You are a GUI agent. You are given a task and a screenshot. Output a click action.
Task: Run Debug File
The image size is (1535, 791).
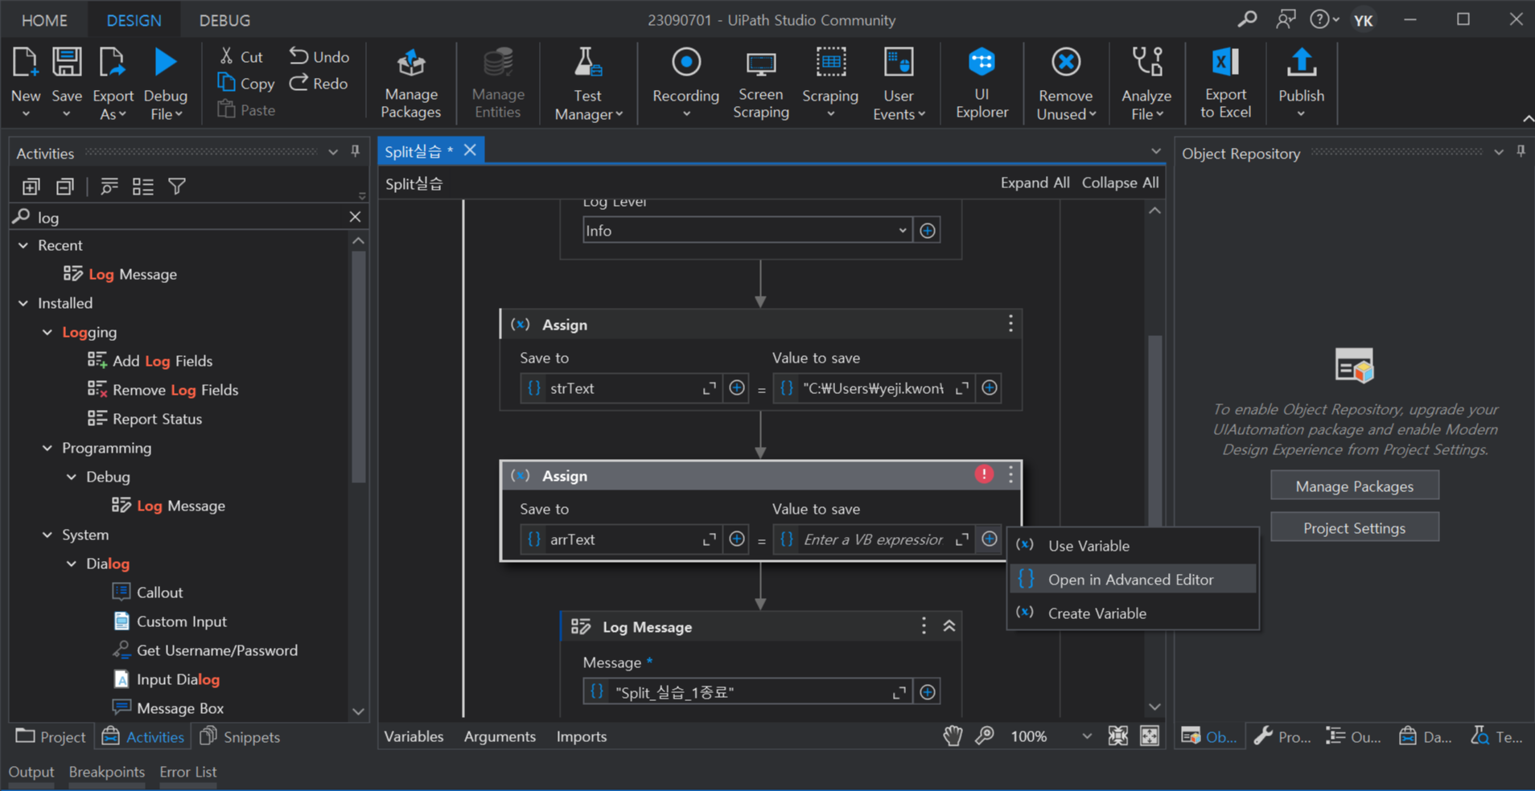click(x=165, y=82)
